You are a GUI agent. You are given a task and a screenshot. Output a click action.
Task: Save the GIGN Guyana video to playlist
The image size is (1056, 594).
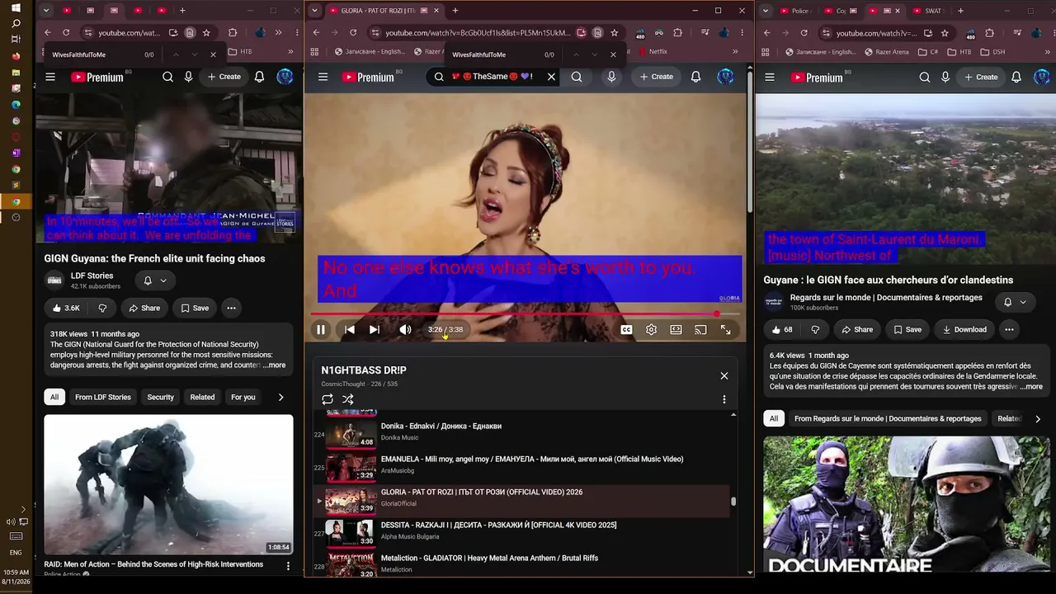point(195,308)
